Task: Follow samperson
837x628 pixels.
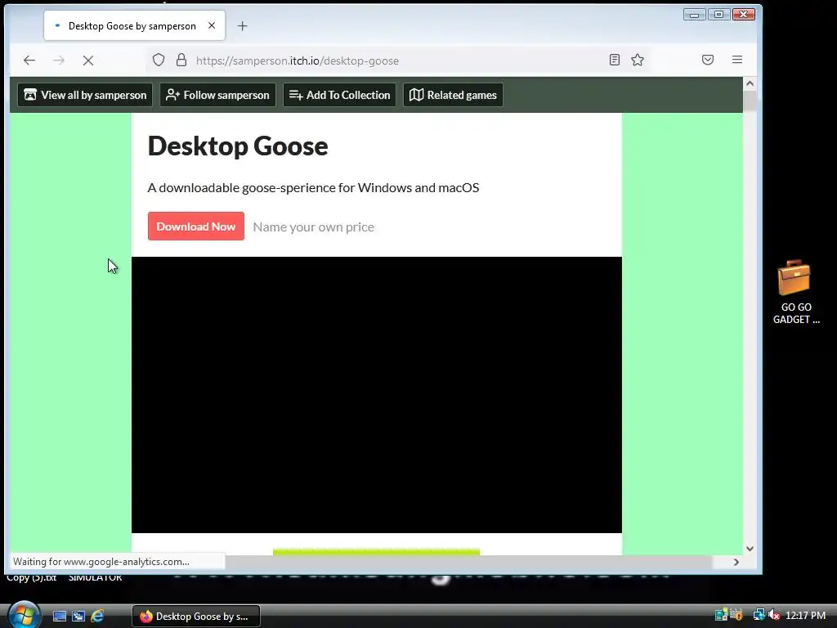Action: 217,95
